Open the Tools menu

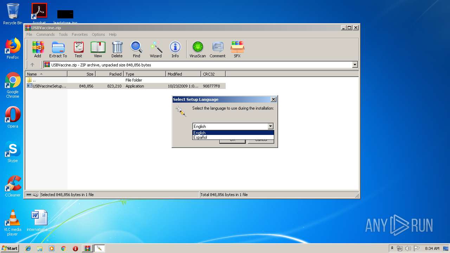click(63, 34)
